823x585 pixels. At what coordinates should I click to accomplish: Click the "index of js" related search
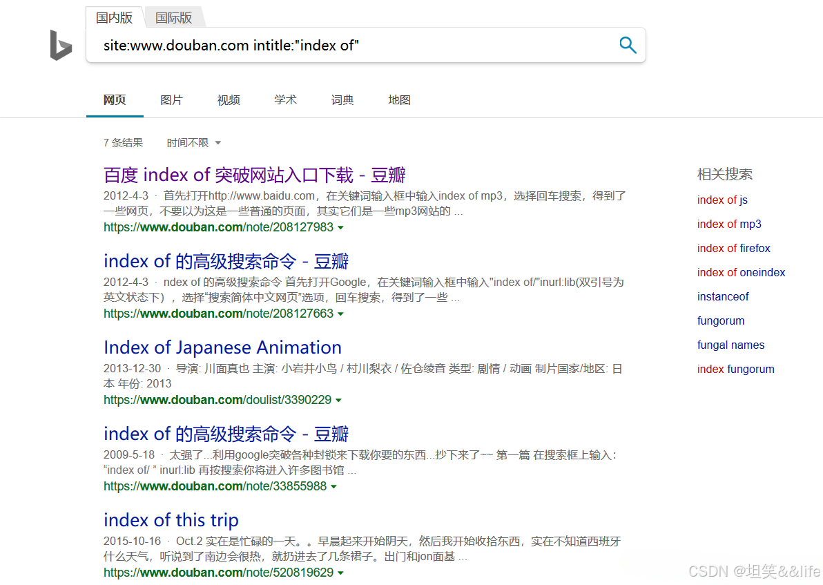tap(722, 200)
